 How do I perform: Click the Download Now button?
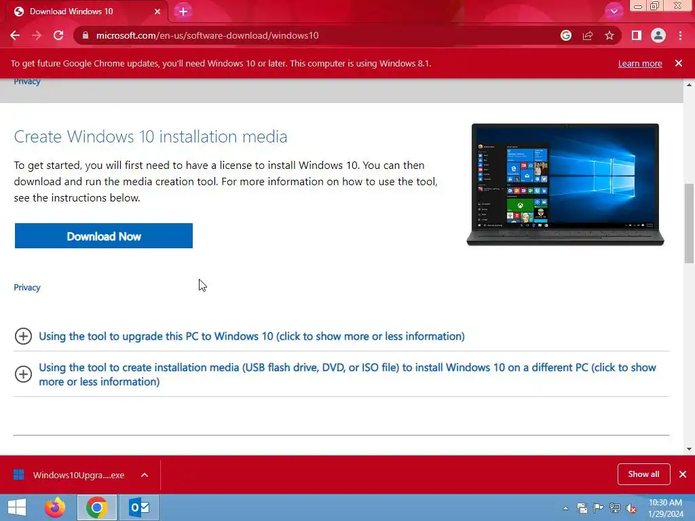click(104, 236)
